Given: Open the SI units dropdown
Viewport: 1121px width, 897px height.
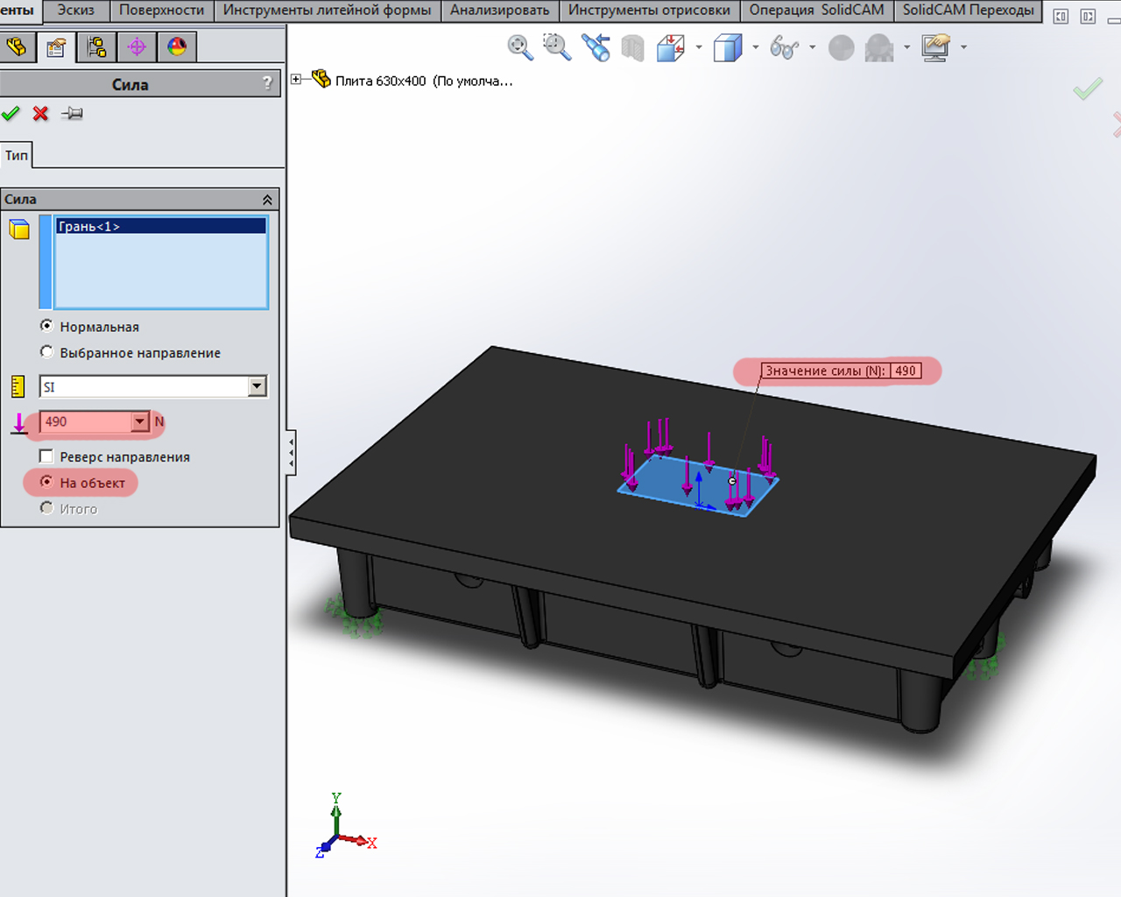Looking at the screenshot, I should [257, 386].
